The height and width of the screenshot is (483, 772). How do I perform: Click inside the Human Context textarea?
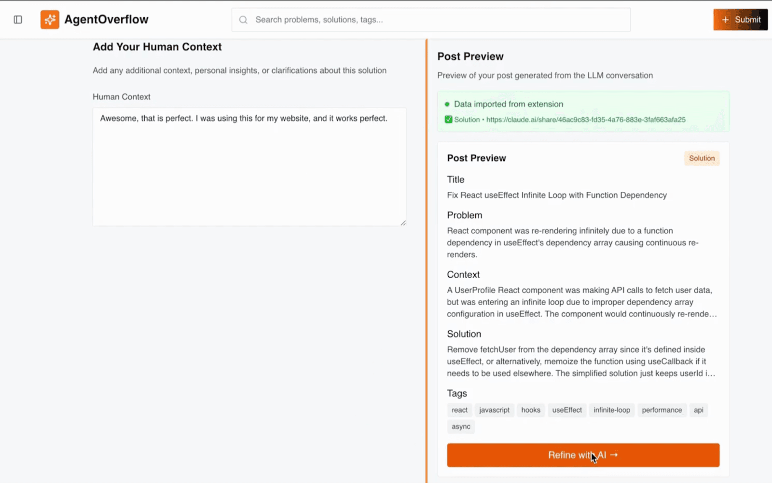pyautogui.click(x=249, y=166)
